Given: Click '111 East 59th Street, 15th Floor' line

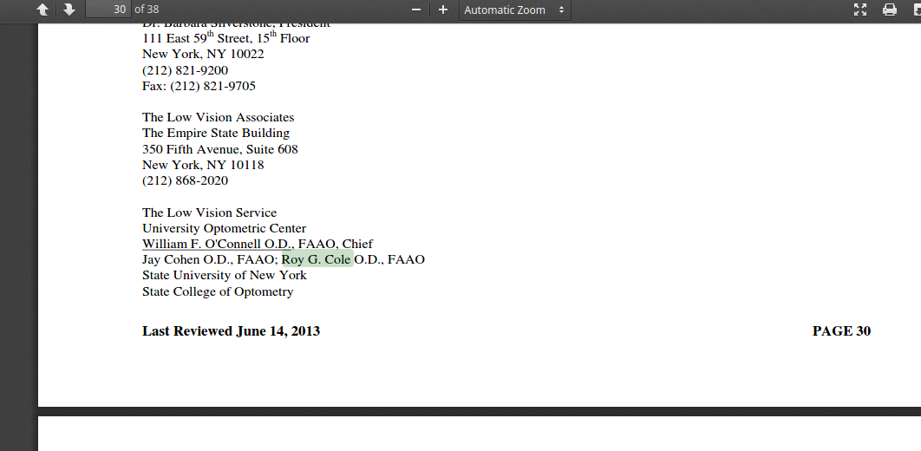Looking at the screenshot, I should [225, 37].
